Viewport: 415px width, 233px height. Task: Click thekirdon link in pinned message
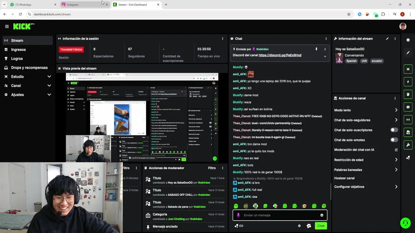pyautogui.click(x=262, y=49)
